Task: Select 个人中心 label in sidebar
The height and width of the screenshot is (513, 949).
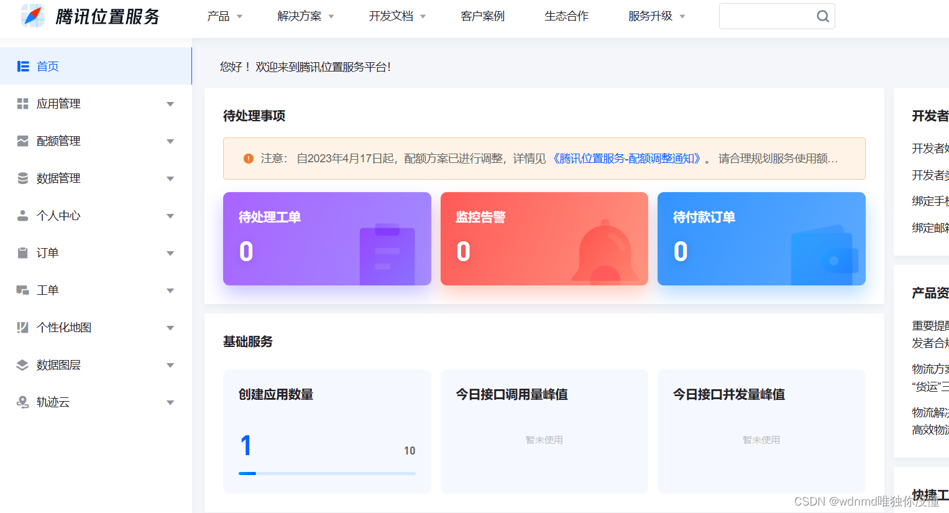Action: point(58,216)
